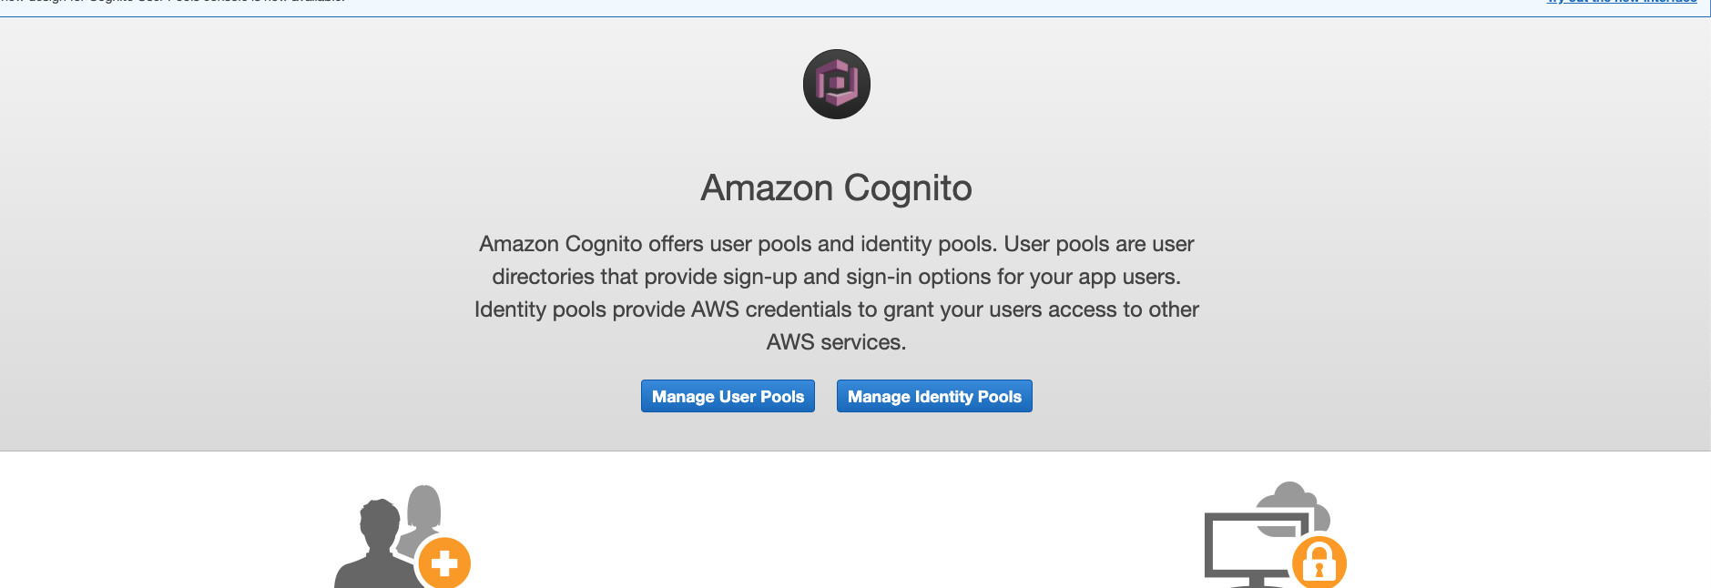Image resolution: width=1711 pixels, height=588 pixels.
Task: Click the 'AWS services.' text line
Action: pos(837,342)
